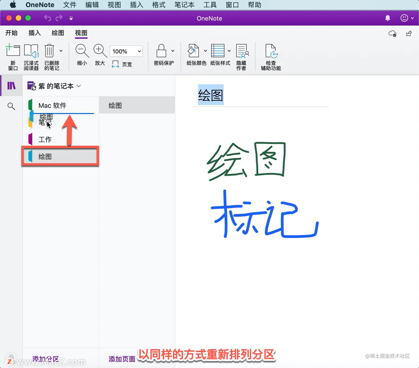Open the 笔记本 menu
419x368 pixels.
pos(184,5)
